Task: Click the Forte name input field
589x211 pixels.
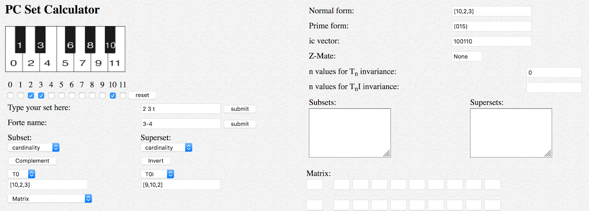Action: [181, 124]
